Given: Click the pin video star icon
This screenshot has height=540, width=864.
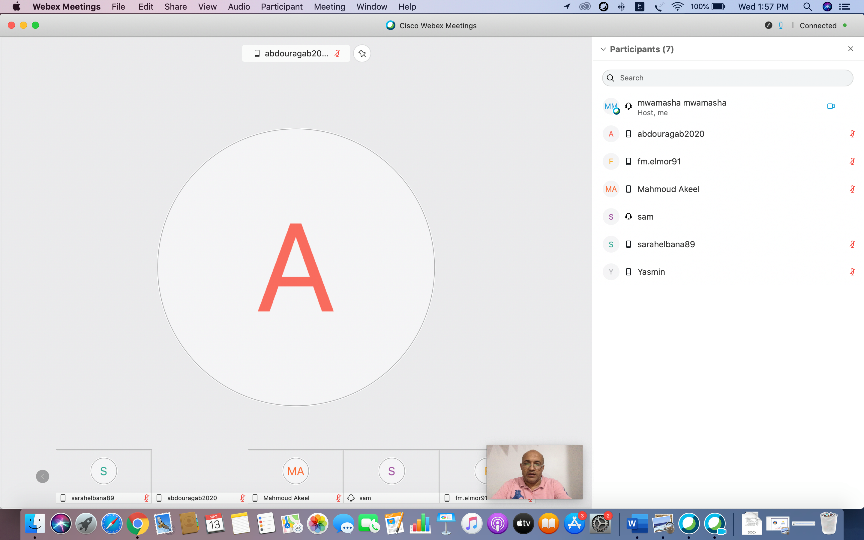Looking at the screenshot, I should click(362, 54).
